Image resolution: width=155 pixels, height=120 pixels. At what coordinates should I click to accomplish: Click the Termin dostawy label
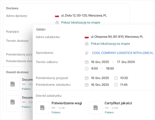point(17,41)
